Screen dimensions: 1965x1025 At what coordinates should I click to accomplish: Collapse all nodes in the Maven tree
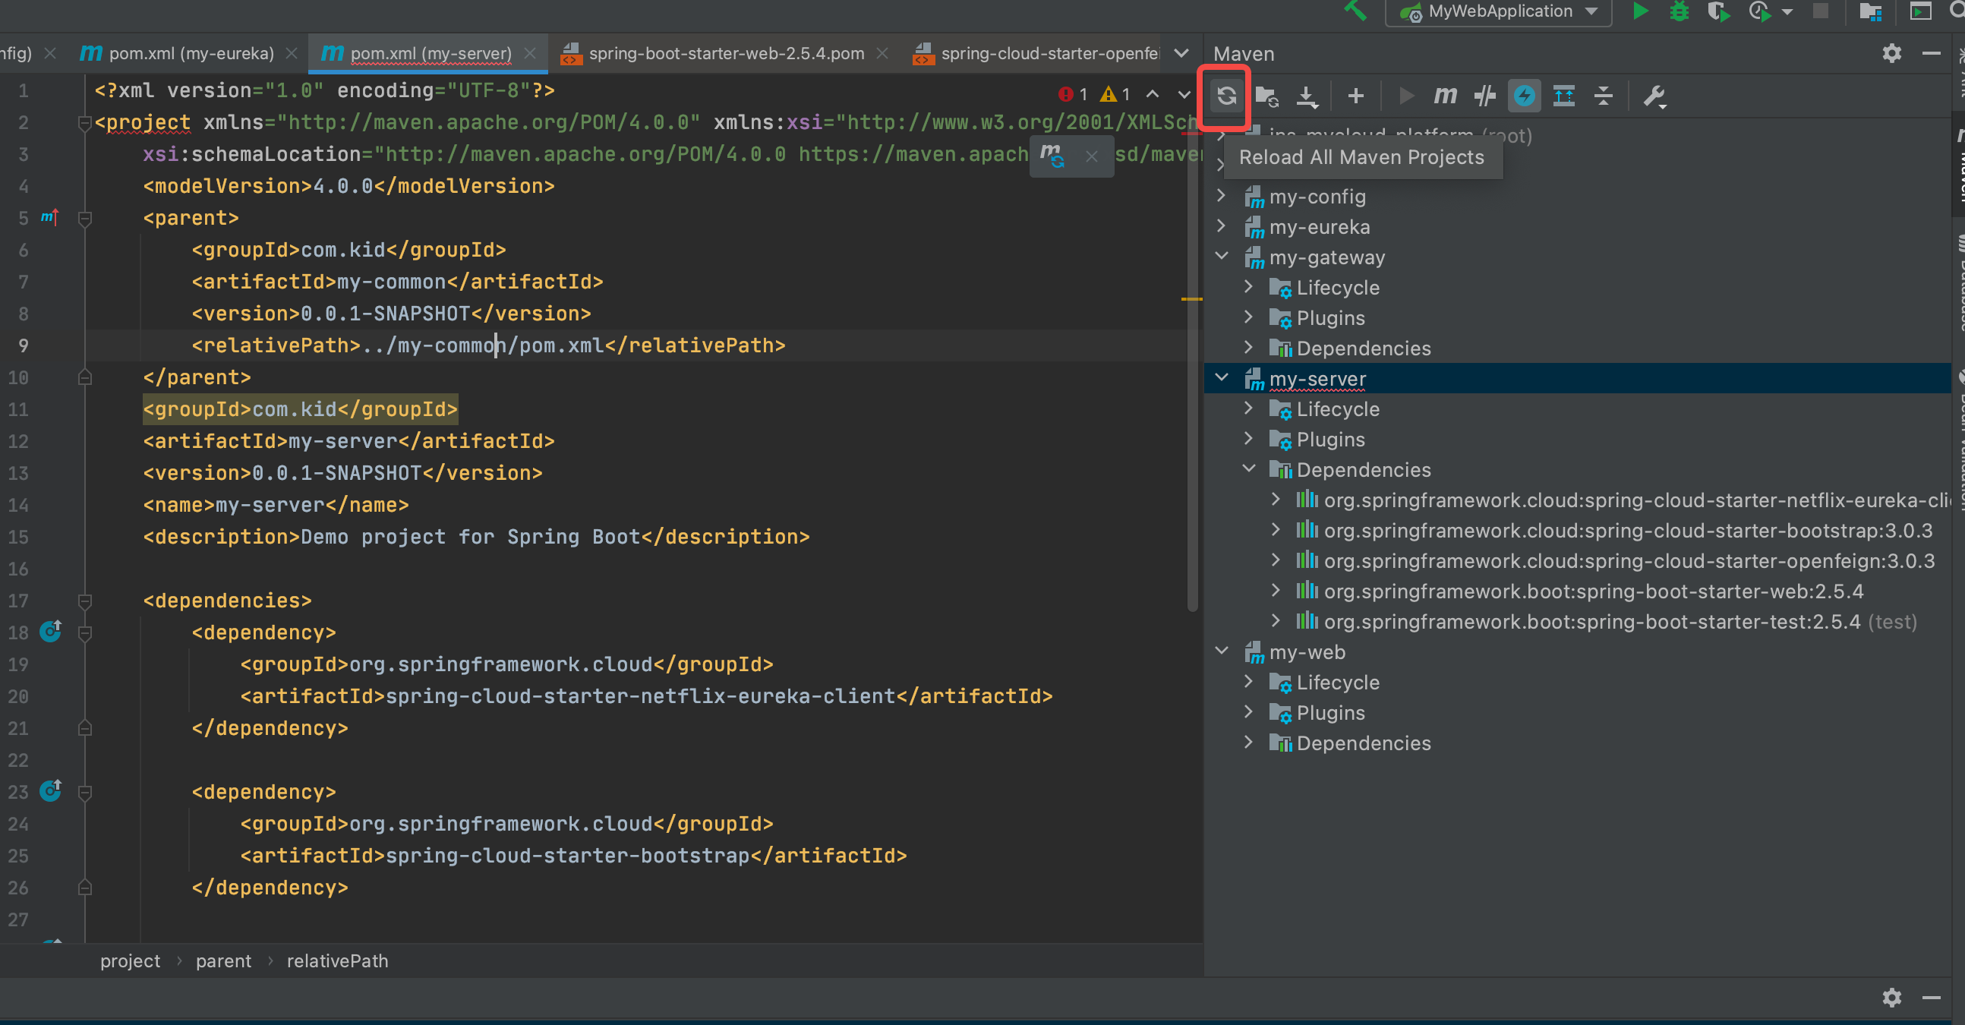click(1604, 96)
